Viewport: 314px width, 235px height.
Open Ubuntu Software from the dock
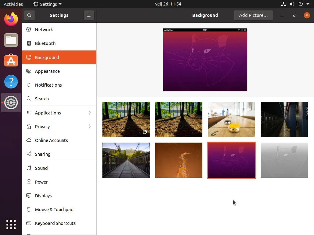click(x=11, y=61)
